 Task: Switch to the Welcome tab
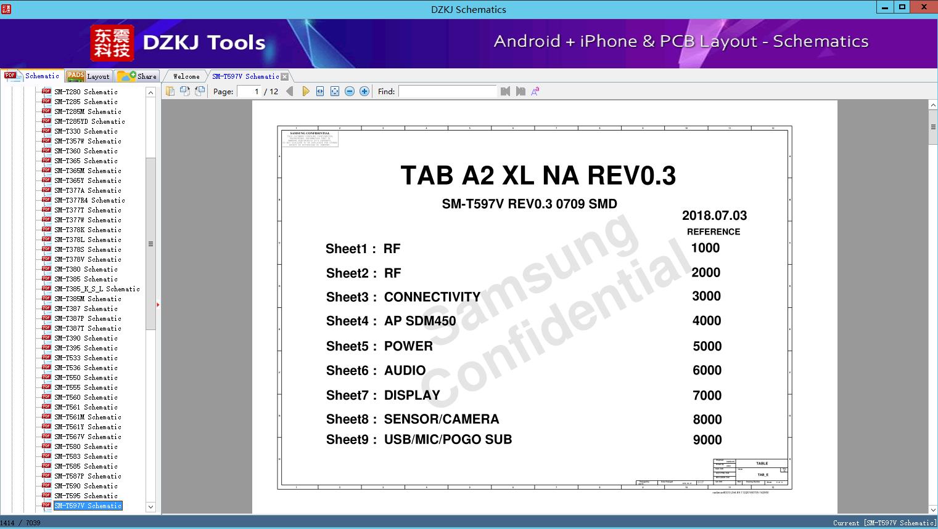(186, 76)
